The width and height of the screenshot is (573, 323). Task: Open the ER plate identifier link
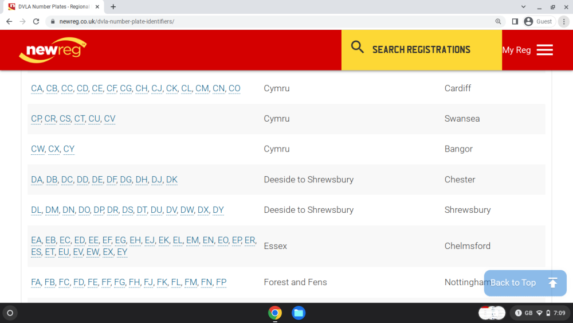pyautogui.click(x=250, y=240)
